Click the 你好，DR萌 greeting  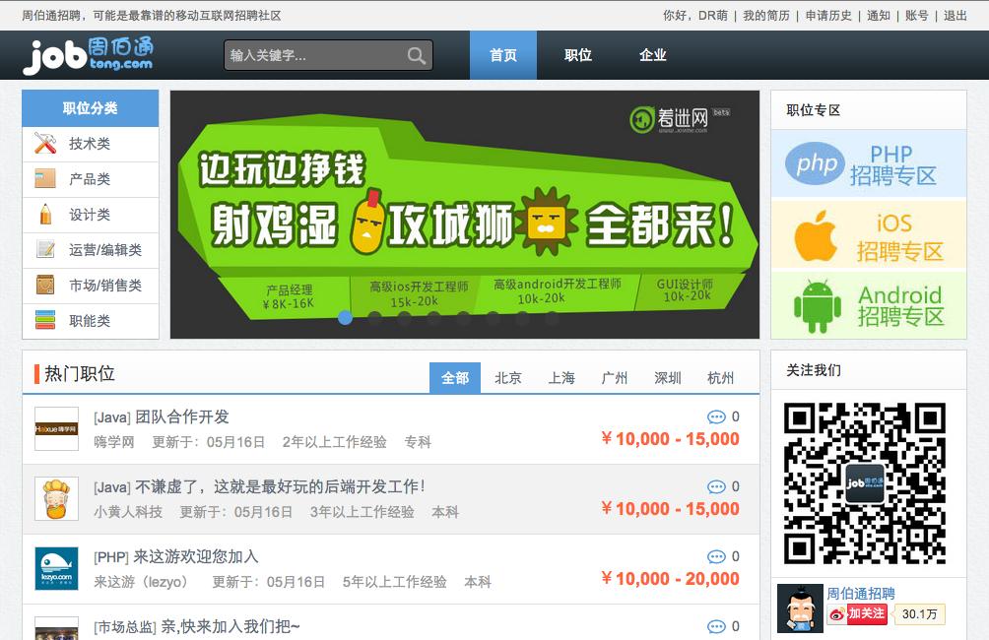[x=695, y=16]
